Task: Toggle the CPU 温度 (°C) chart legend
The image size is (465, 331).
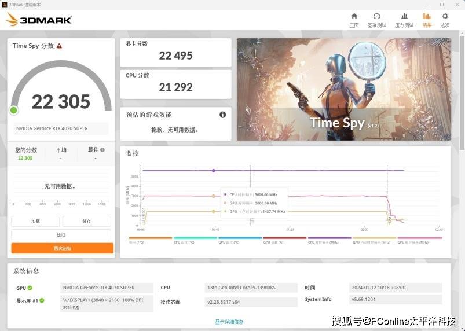Action: (x=195, y=240)
